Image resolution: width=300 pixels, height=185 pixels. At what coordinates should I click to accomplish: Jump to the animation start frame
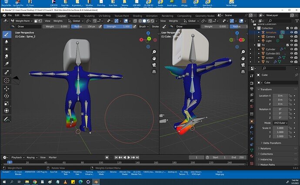click(x=116, y=158)
